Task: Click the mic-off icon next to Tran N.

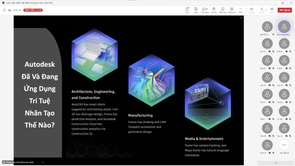Action: click(290, 85)
